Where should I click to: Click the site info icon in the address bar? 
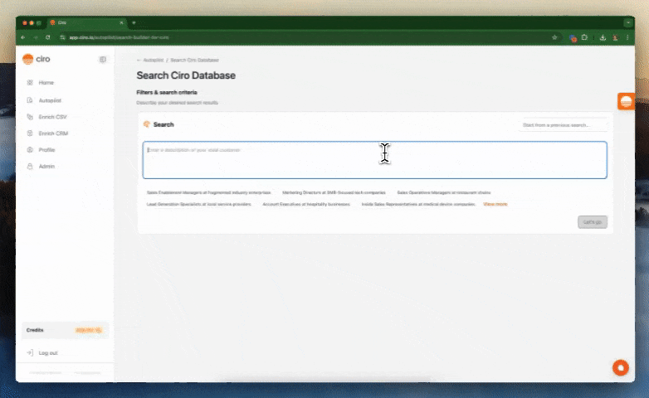click(62, 37)
